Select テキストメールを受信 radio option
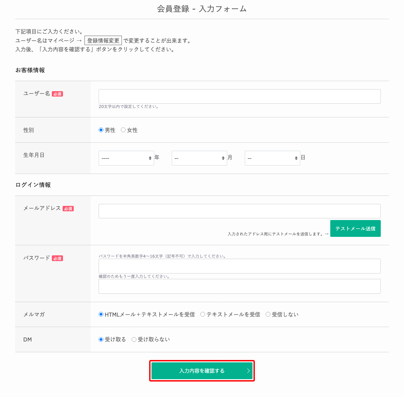This screenshot has height=397, width=404. [x=203, y=314]
